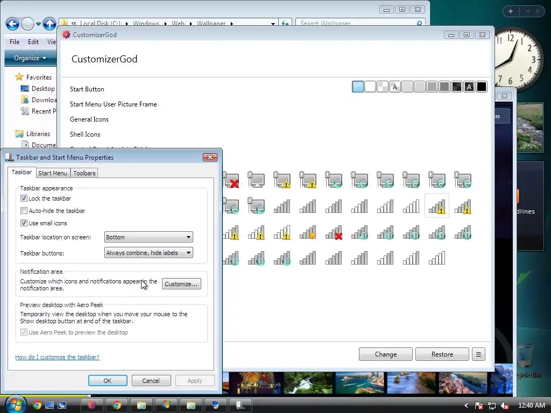
Task: Click arrow after Windows in address path
Action: [x=165, y=24]
